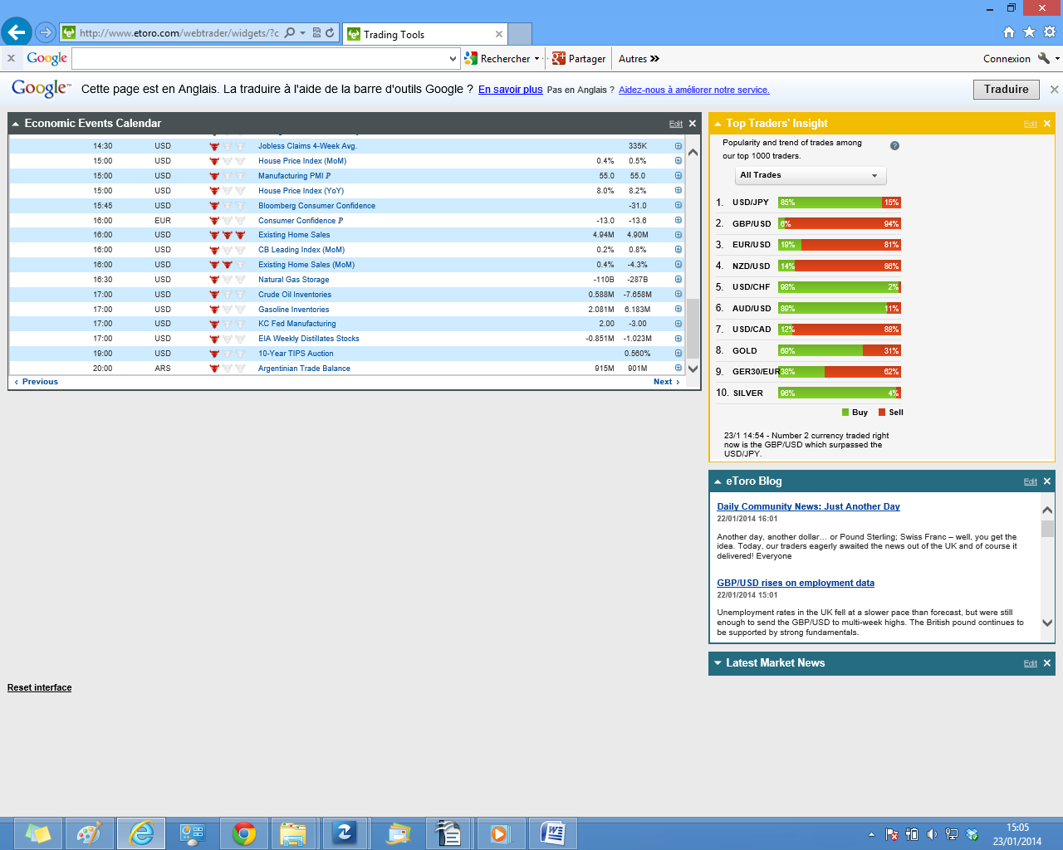Click the USD/JPY buy/sell sentiment bar
The width and height of the screenshot is (1063, 850).
click(839, 203)
